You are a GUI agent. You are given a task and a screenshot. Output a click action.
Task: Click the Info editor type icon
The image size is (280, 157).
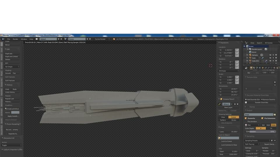click(x=3, y=39)
